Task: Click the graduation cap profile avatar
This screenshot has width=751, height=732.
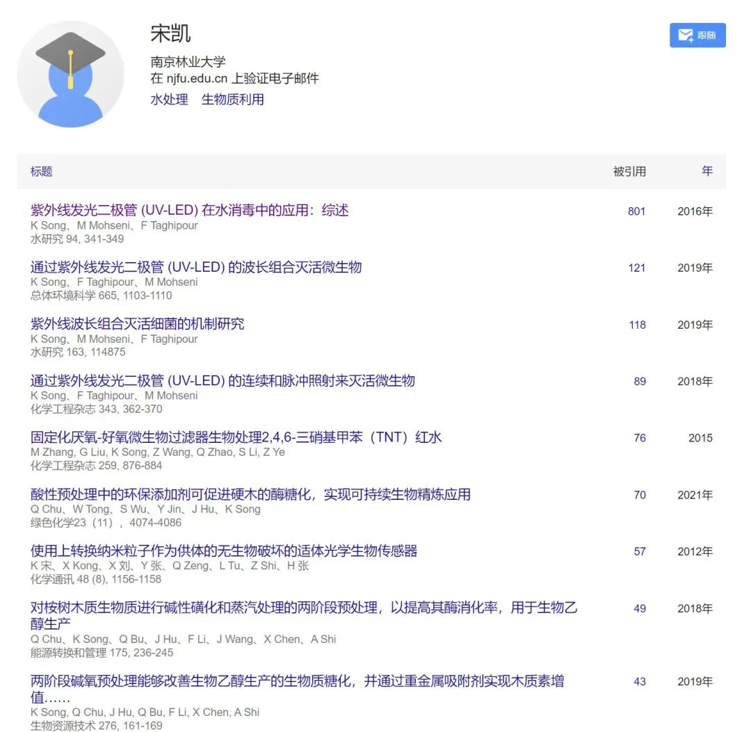Action: [70, 74]
